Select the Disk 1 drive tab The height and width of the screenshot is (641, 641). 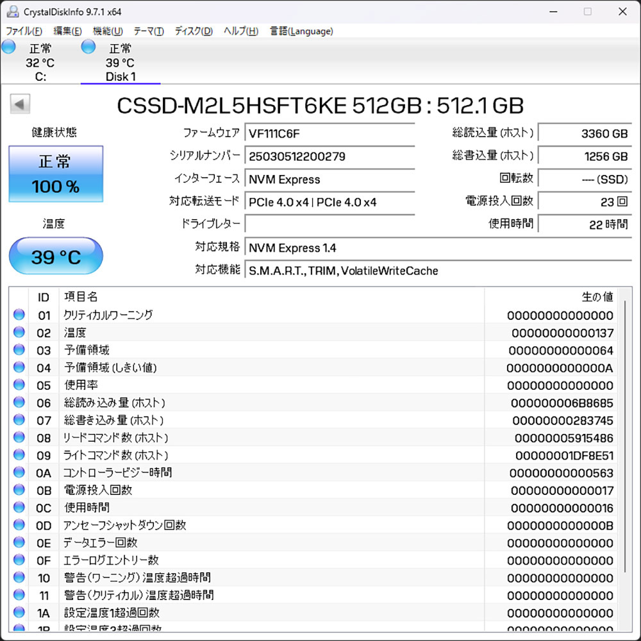click(121, 63)
